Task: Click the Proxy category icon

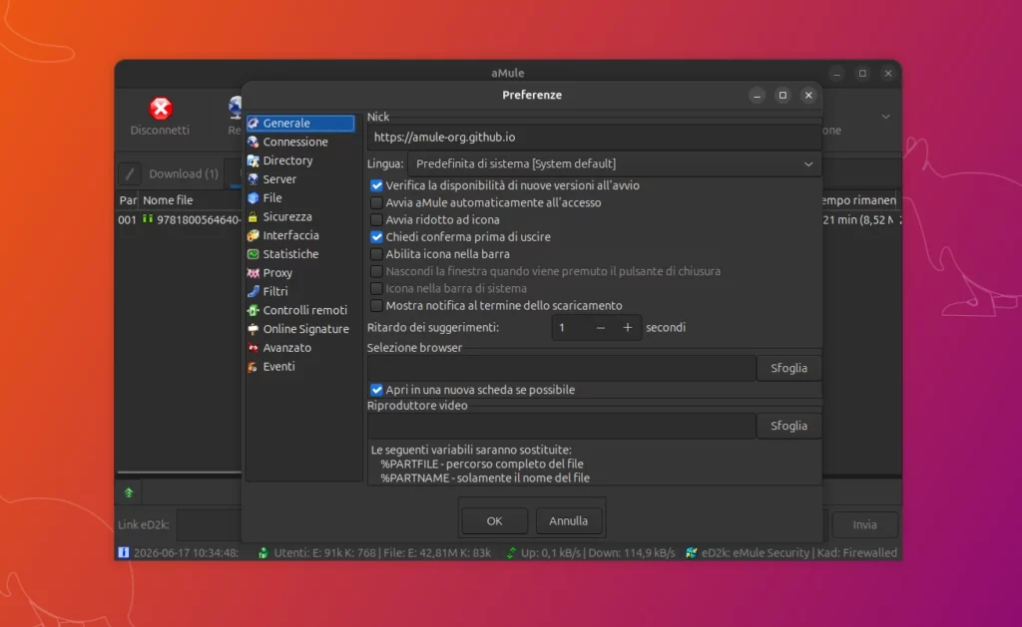Action: coord(253,273)
